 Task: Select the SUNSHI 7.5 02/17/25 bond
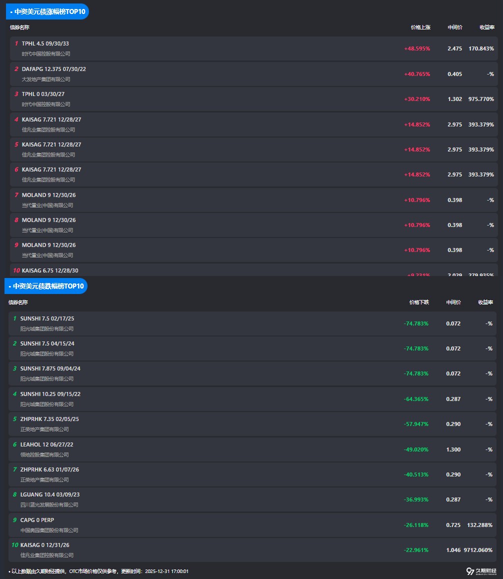click(x=47, y=318)
